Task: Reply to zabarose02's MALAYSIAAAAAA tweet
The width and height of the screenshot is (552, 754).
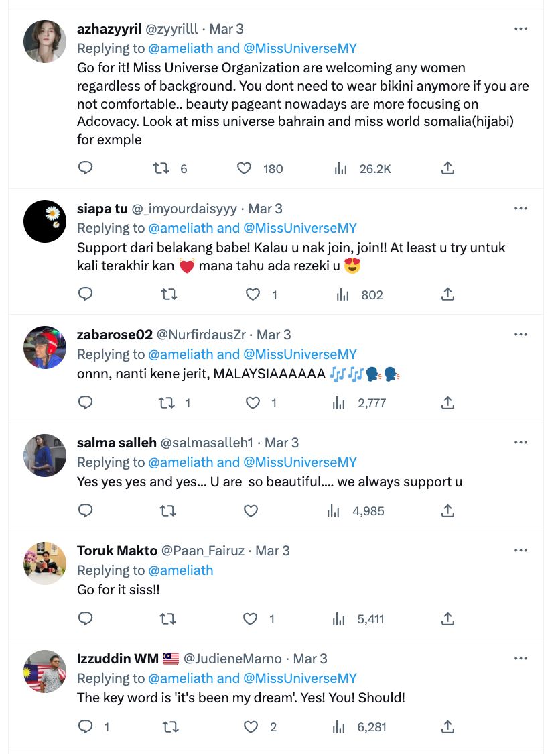Action: point(85,402)
